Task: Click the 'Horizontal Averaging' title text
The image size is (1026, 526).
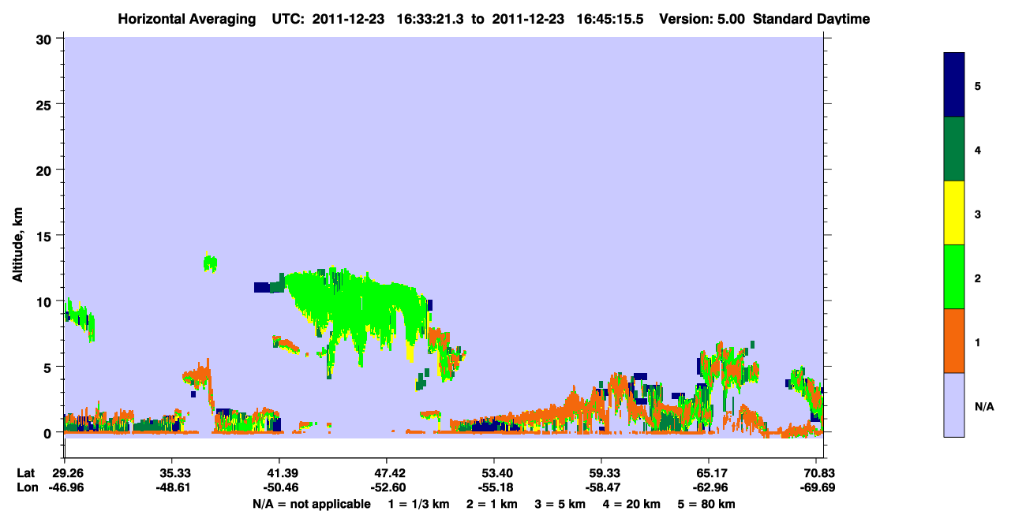Action: pyautogui.click(x=187, y=19)
